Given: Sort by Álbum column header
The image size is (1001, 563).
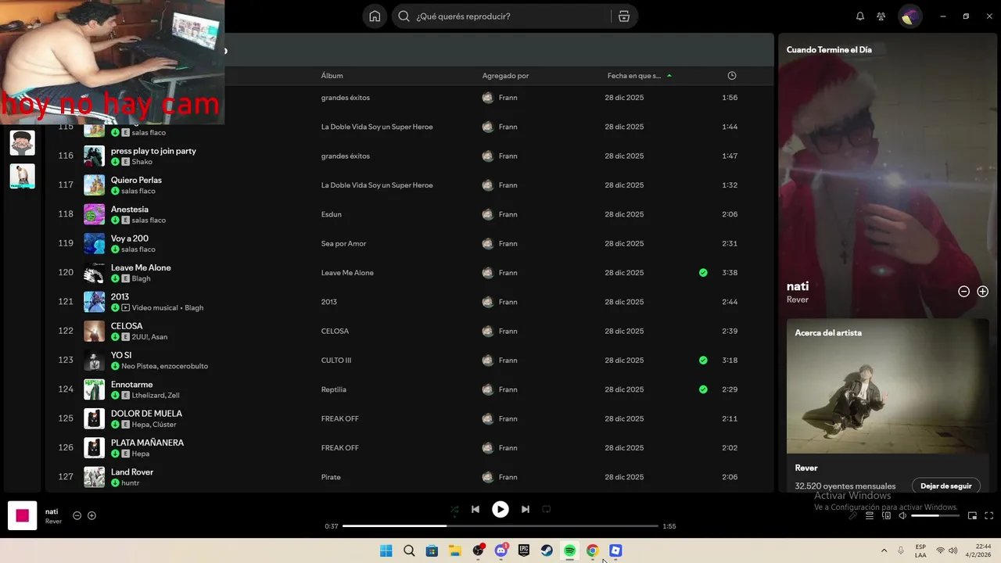Looking at the screenshot, I should point(332,76).
